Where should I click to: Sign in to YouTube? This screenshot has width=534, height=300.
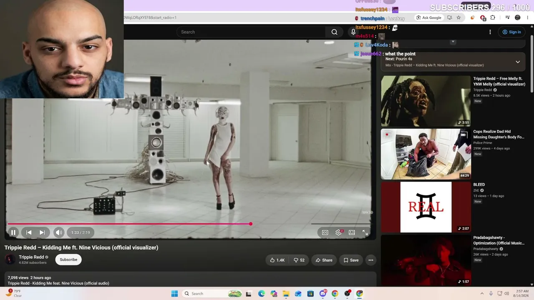click(511, 32)
